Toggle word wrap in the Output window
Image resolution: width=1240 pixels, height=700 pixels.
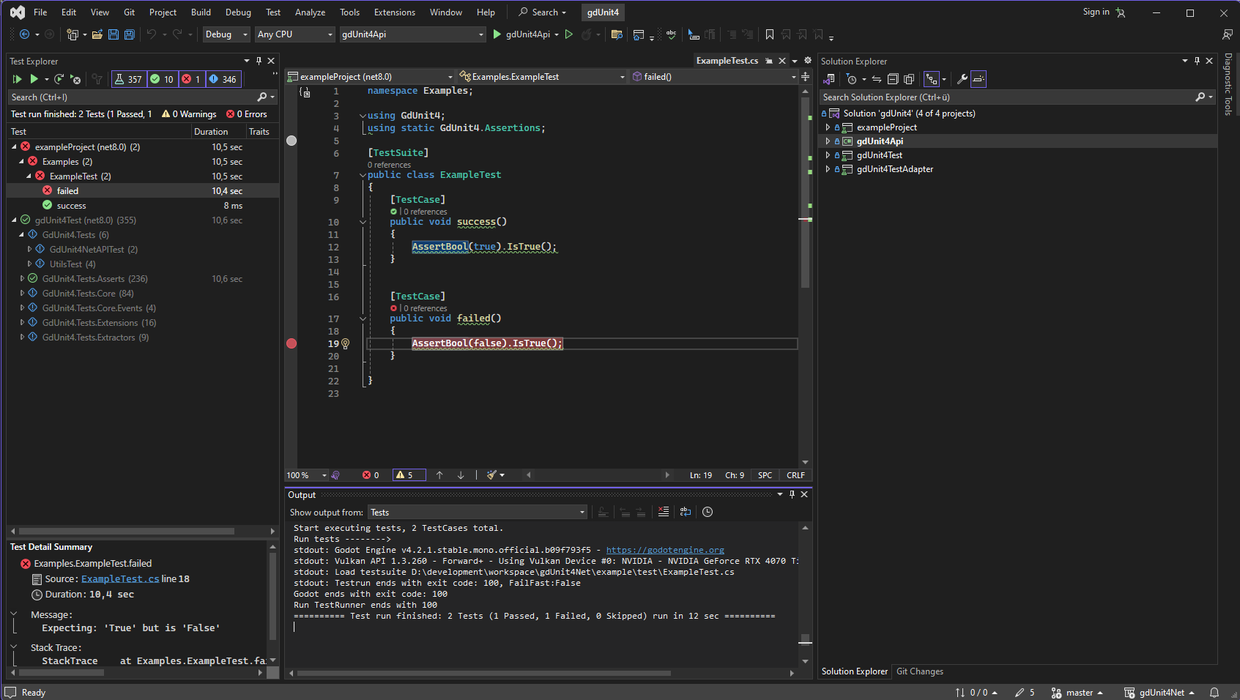point(686,512)
